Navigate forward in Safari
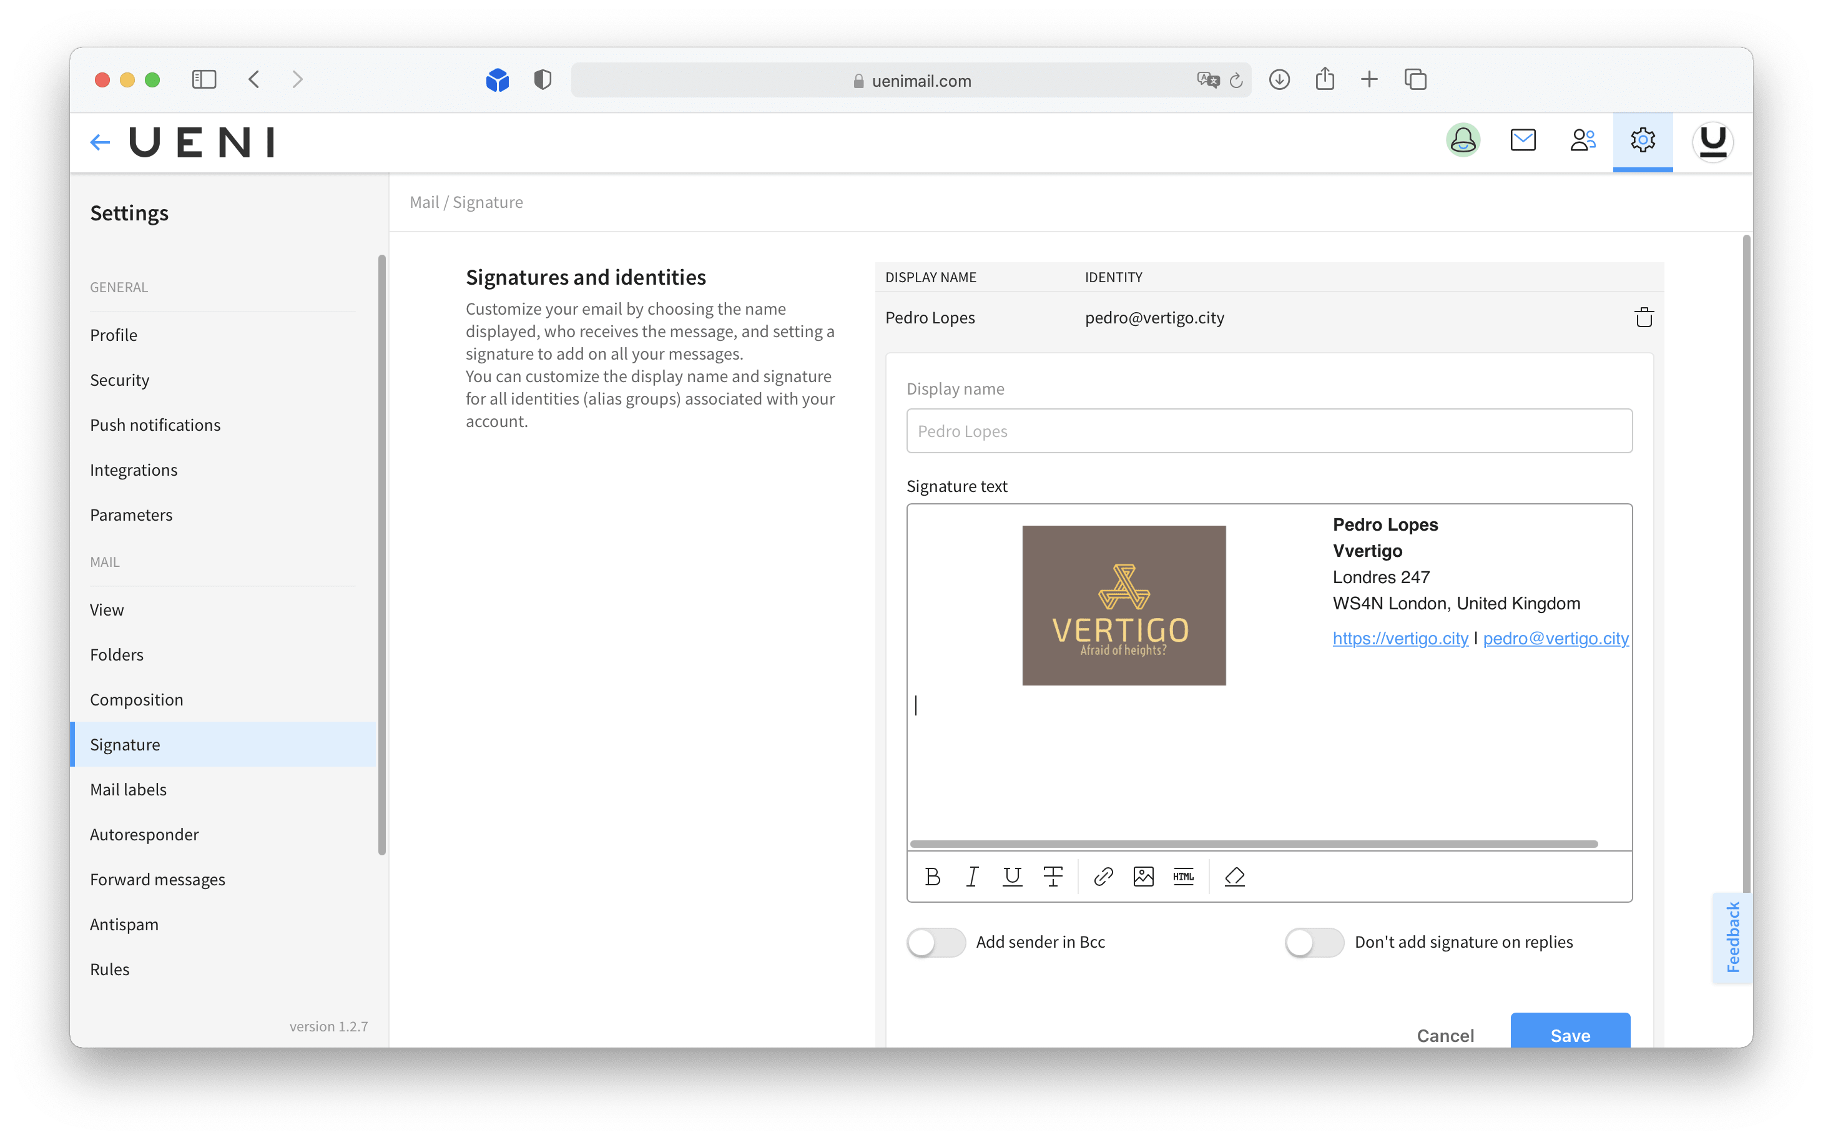This screenshot has width=1823, height=1140. pos(298,79)
